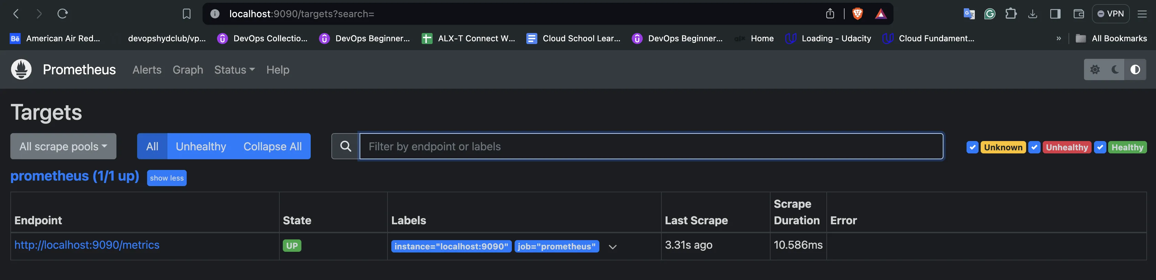Screen dimensions: 1156x280
Task: Click the 3.31s ago last scrape value
Action: point(688,245)
